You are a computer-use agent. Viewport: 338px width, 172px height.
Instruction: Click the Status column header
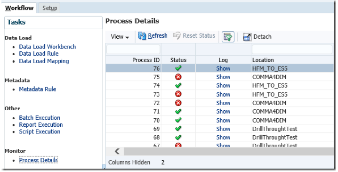click(x=178, y=60)
